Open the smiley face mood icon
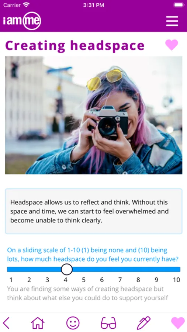 [73, 323]
